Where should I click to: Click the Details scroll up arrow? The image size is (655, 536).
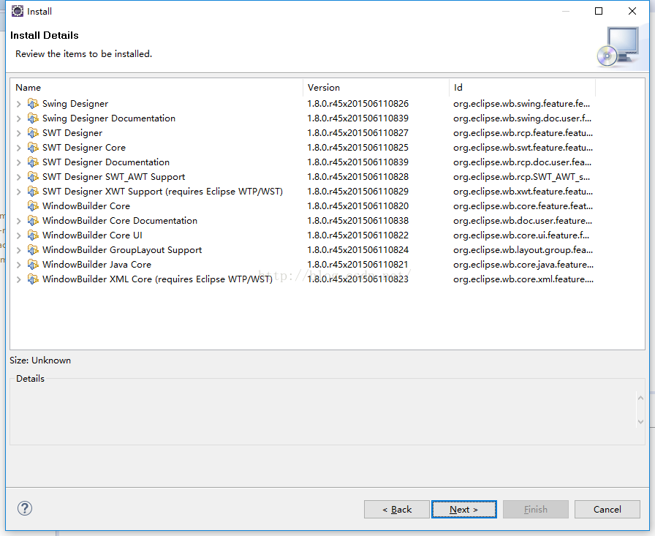[x=640, y=398]
